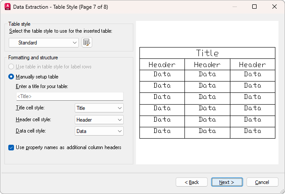Image resolution: width=285 pixels, height=194 pixels.
Task: Select 'Use table in table style' radio option
Action: (x=11, y=67)
